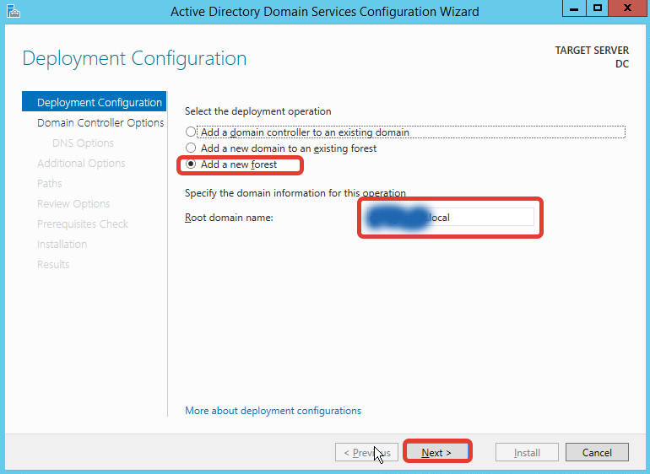
Task: Choose 'Add a new domain to an existing forest'
Action: 191,148
